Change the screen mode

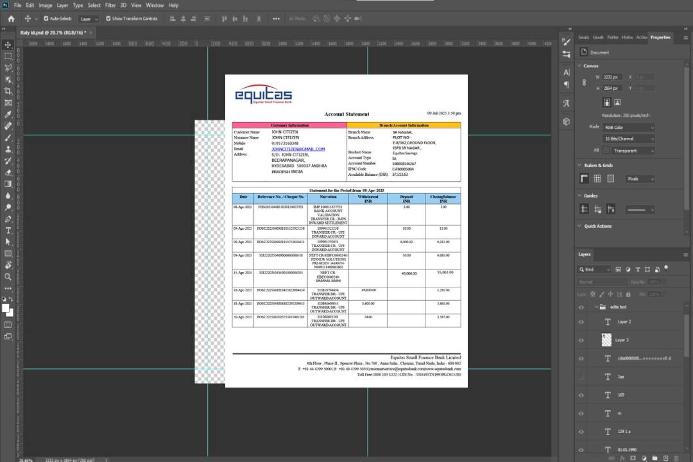8,336
